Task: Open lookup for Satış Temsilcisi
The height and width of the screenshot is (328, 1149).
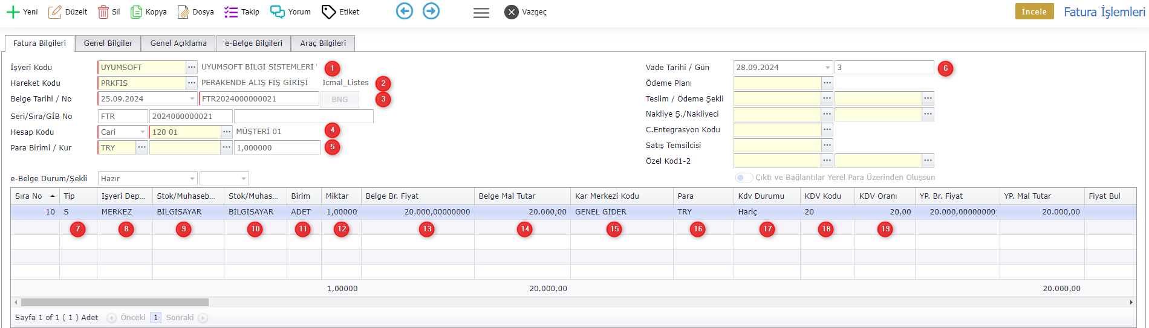Action: [x=827, y=145]
